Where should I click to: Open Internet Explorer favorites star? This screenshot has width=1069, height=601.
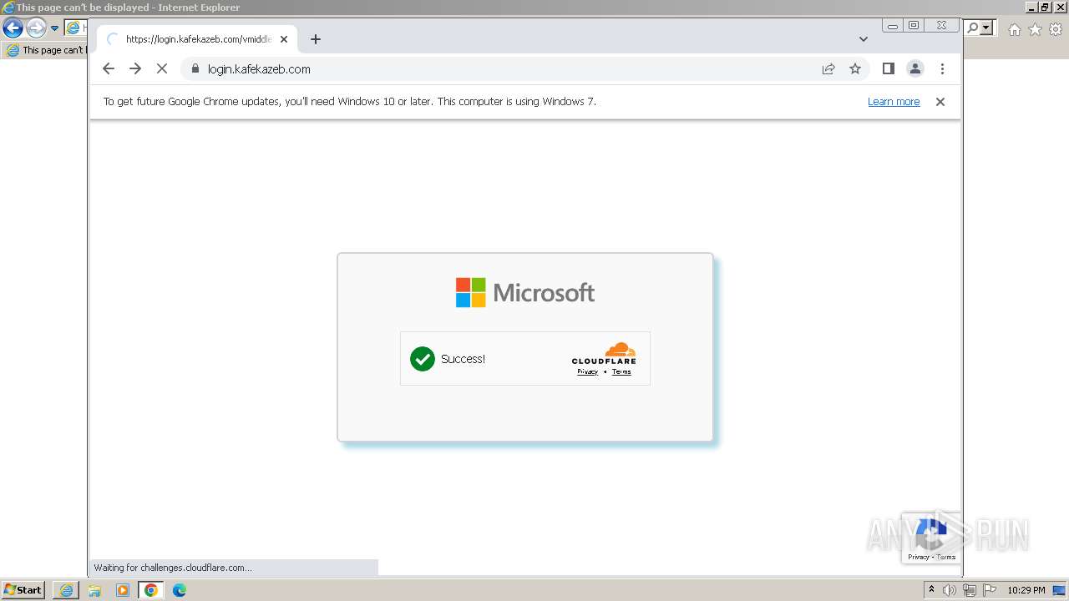[1035, 29]
